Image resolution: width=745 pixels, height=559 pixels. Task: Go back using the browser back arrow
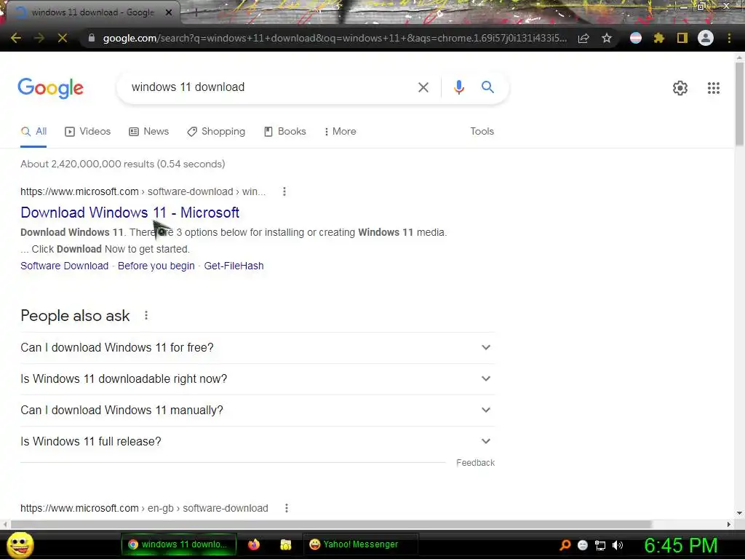[16, 38]
